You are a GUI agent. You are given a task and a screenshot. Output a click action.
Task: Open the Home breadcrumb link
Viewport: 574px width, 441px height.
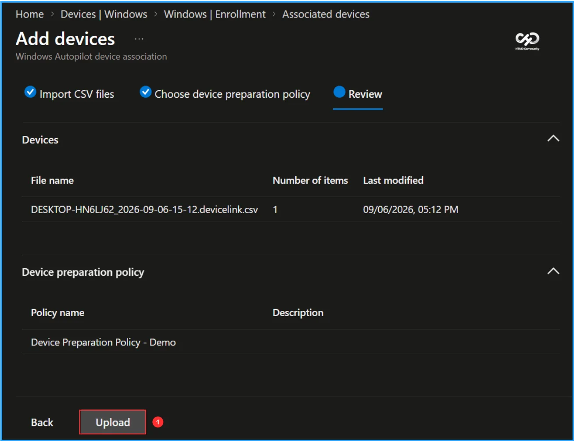pyautogui.click(x=30, y=14)
